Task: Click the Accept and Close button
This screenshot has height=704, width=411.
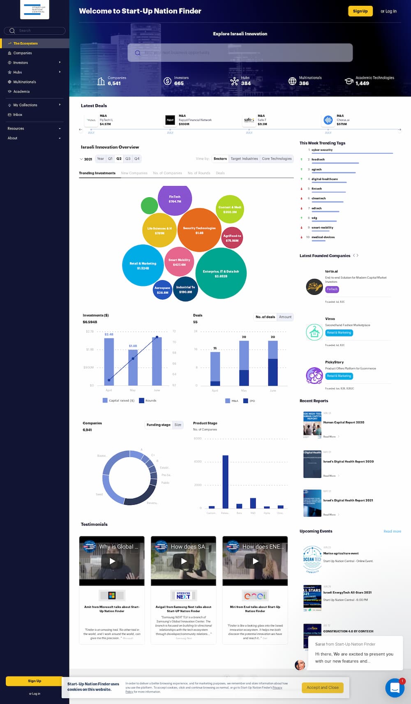Action: pyautogui.click(x=322, y=688)
